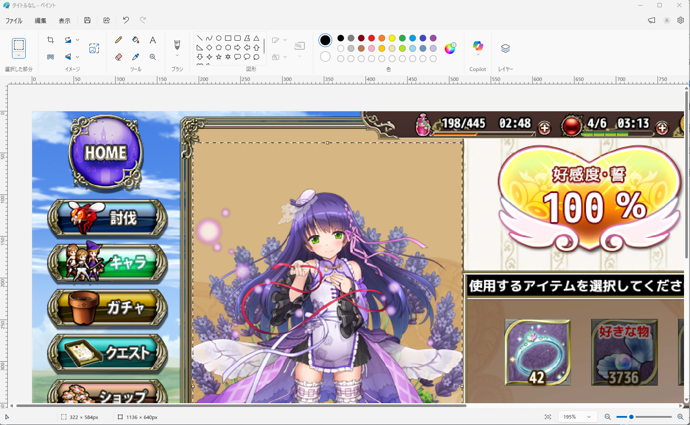This screenshot has height=425, width=690.
Task: Click the Crop tool icon
Action: pyautogui.click(x=51, y=40)
